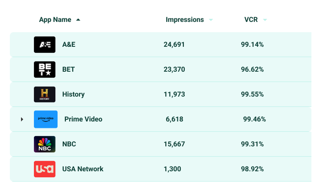Click the History channel logo icon
Viewport: 320px width, 194px height.
(x=45, y=94)
